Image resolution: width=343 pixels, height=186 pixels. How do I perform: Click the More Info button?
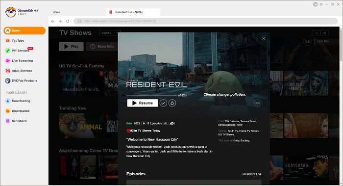[102, 47]
